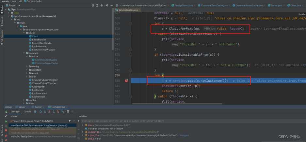Image resolution: width=306 pixels, height=142 pixels.
Task: Select TestSpiDemo debug session tab
Action: [58, 107]
